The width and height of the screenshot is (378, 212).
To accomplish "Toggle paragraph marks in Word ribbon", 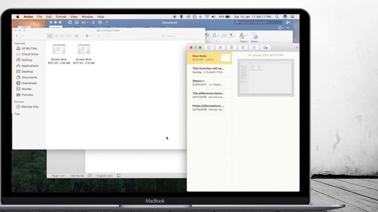I will [x=232, y=35].
